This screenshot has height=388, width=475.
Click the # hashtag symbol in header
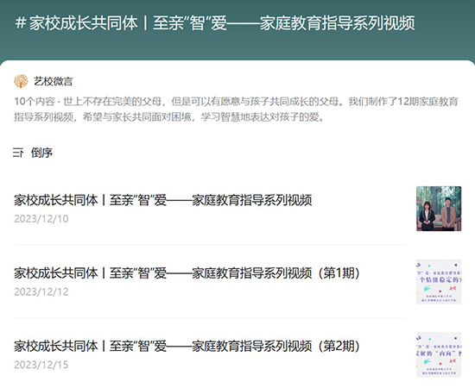[21, 23]
